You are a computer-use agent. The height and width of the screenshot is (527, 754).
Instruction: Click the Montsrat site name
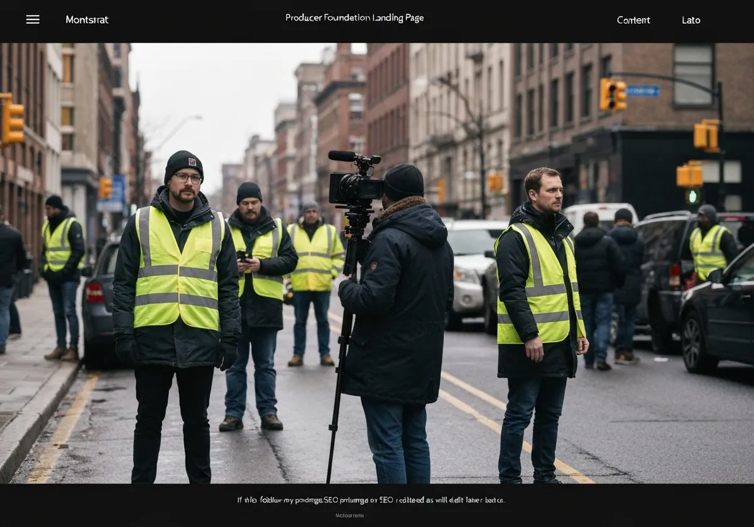87,19
